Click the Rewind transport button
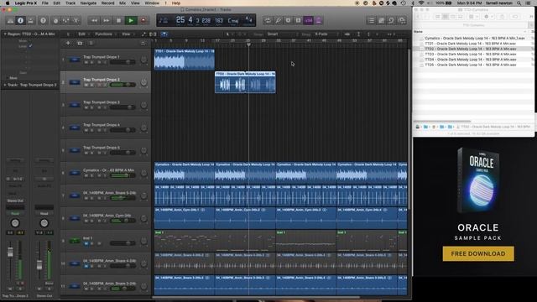537x302 pixels. click(94, 20)
